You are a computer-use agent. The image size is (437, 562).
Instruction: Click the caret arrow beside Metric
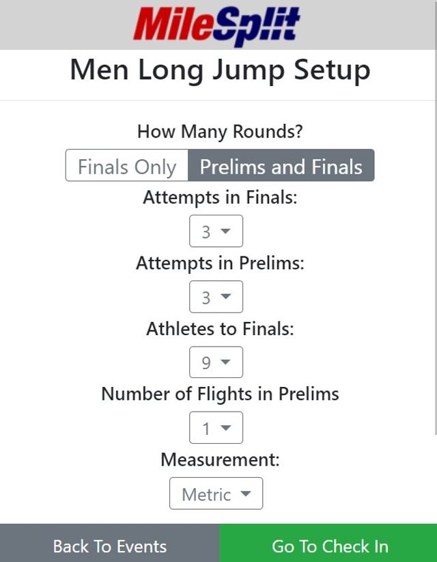pyautogui.click(x=246, y=494)
